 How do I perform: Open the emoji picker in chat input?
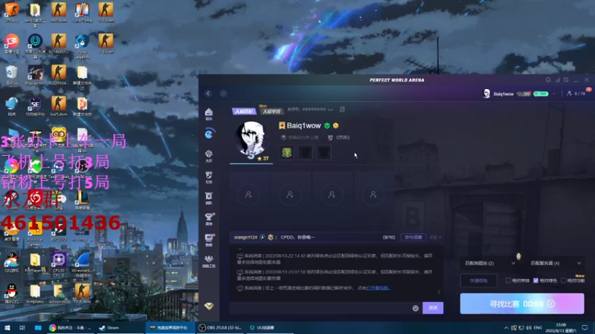416,308
